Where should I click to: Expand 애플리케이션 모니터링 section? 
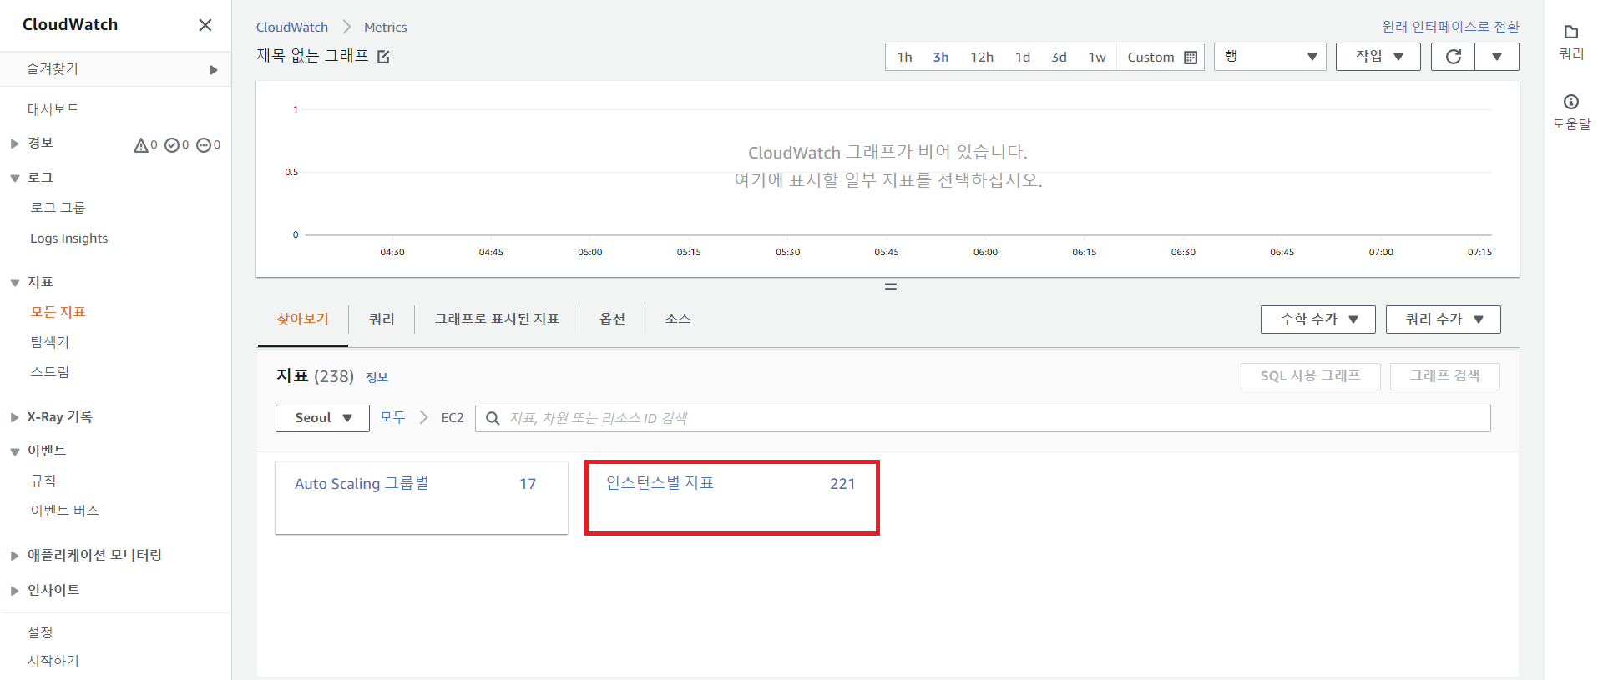tap(15, 556)
